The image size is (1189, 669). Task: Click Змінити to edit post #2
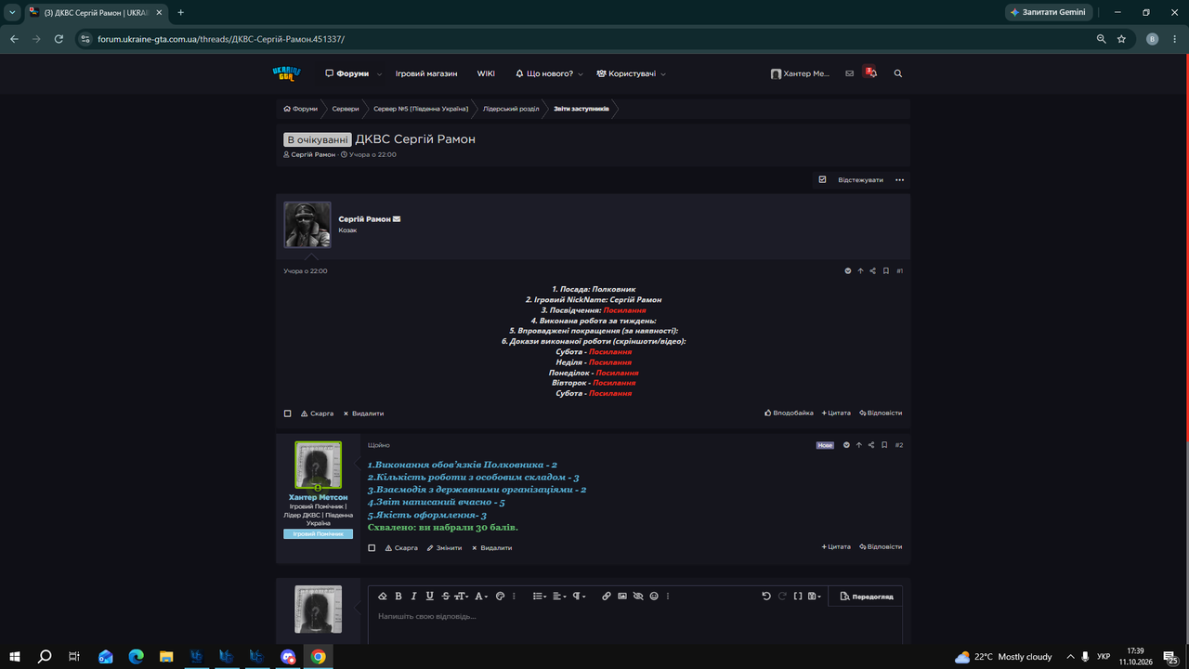444,548
